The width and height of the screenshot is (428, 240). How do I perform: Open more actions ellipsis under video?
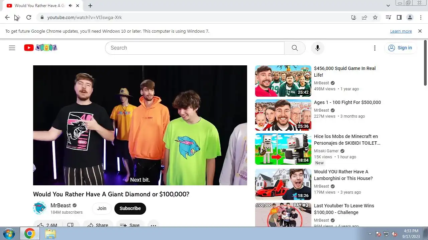click(x=153, y=225)
